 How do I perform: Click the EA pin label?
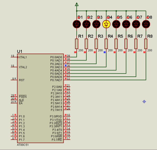coord(21,103)
